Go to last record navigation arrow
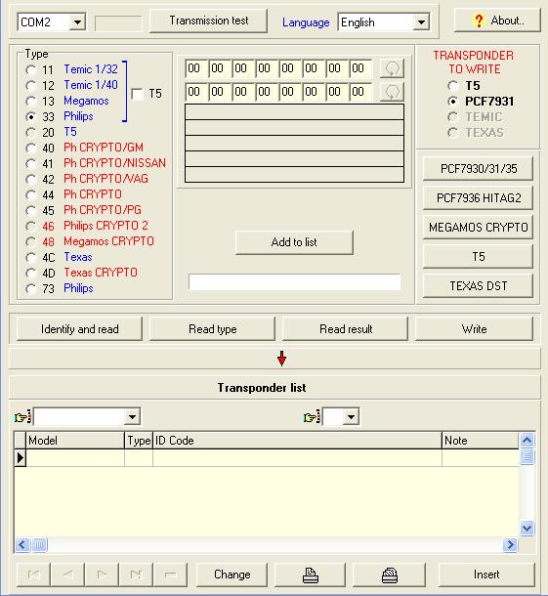Screen dimensions: 548x596 [x=136, y=575]
